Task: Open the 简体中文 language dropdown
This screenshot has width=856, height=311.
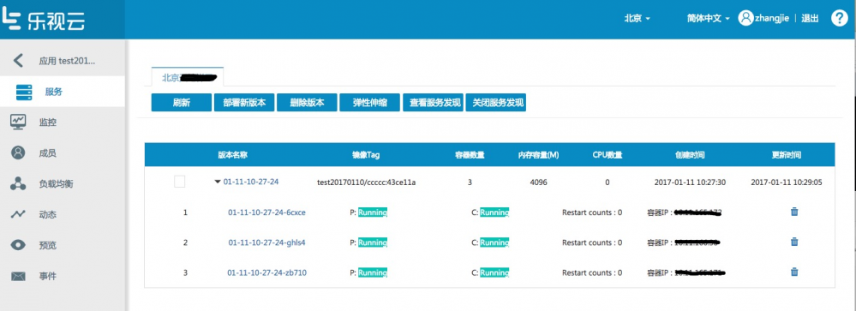Action: click(709, 19)
